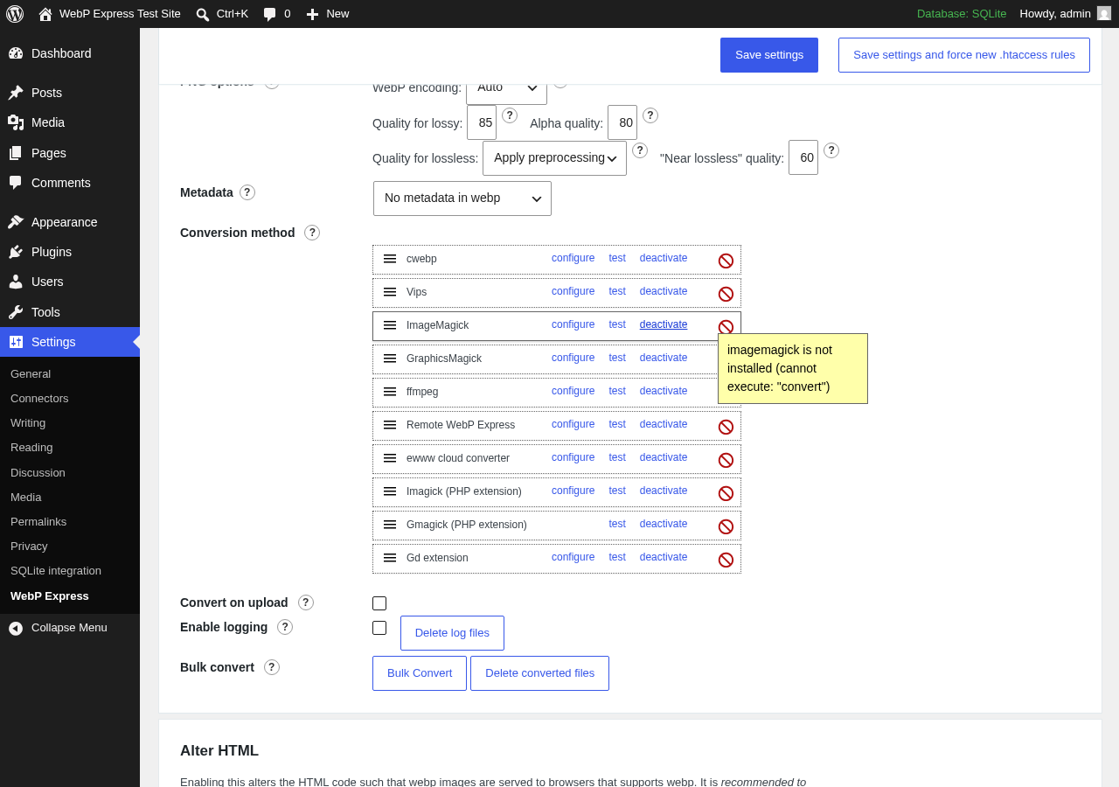The width and height of the screenshot is (1119, 787).
Task: Click configure link for cwebp
Action: (573, 258)
